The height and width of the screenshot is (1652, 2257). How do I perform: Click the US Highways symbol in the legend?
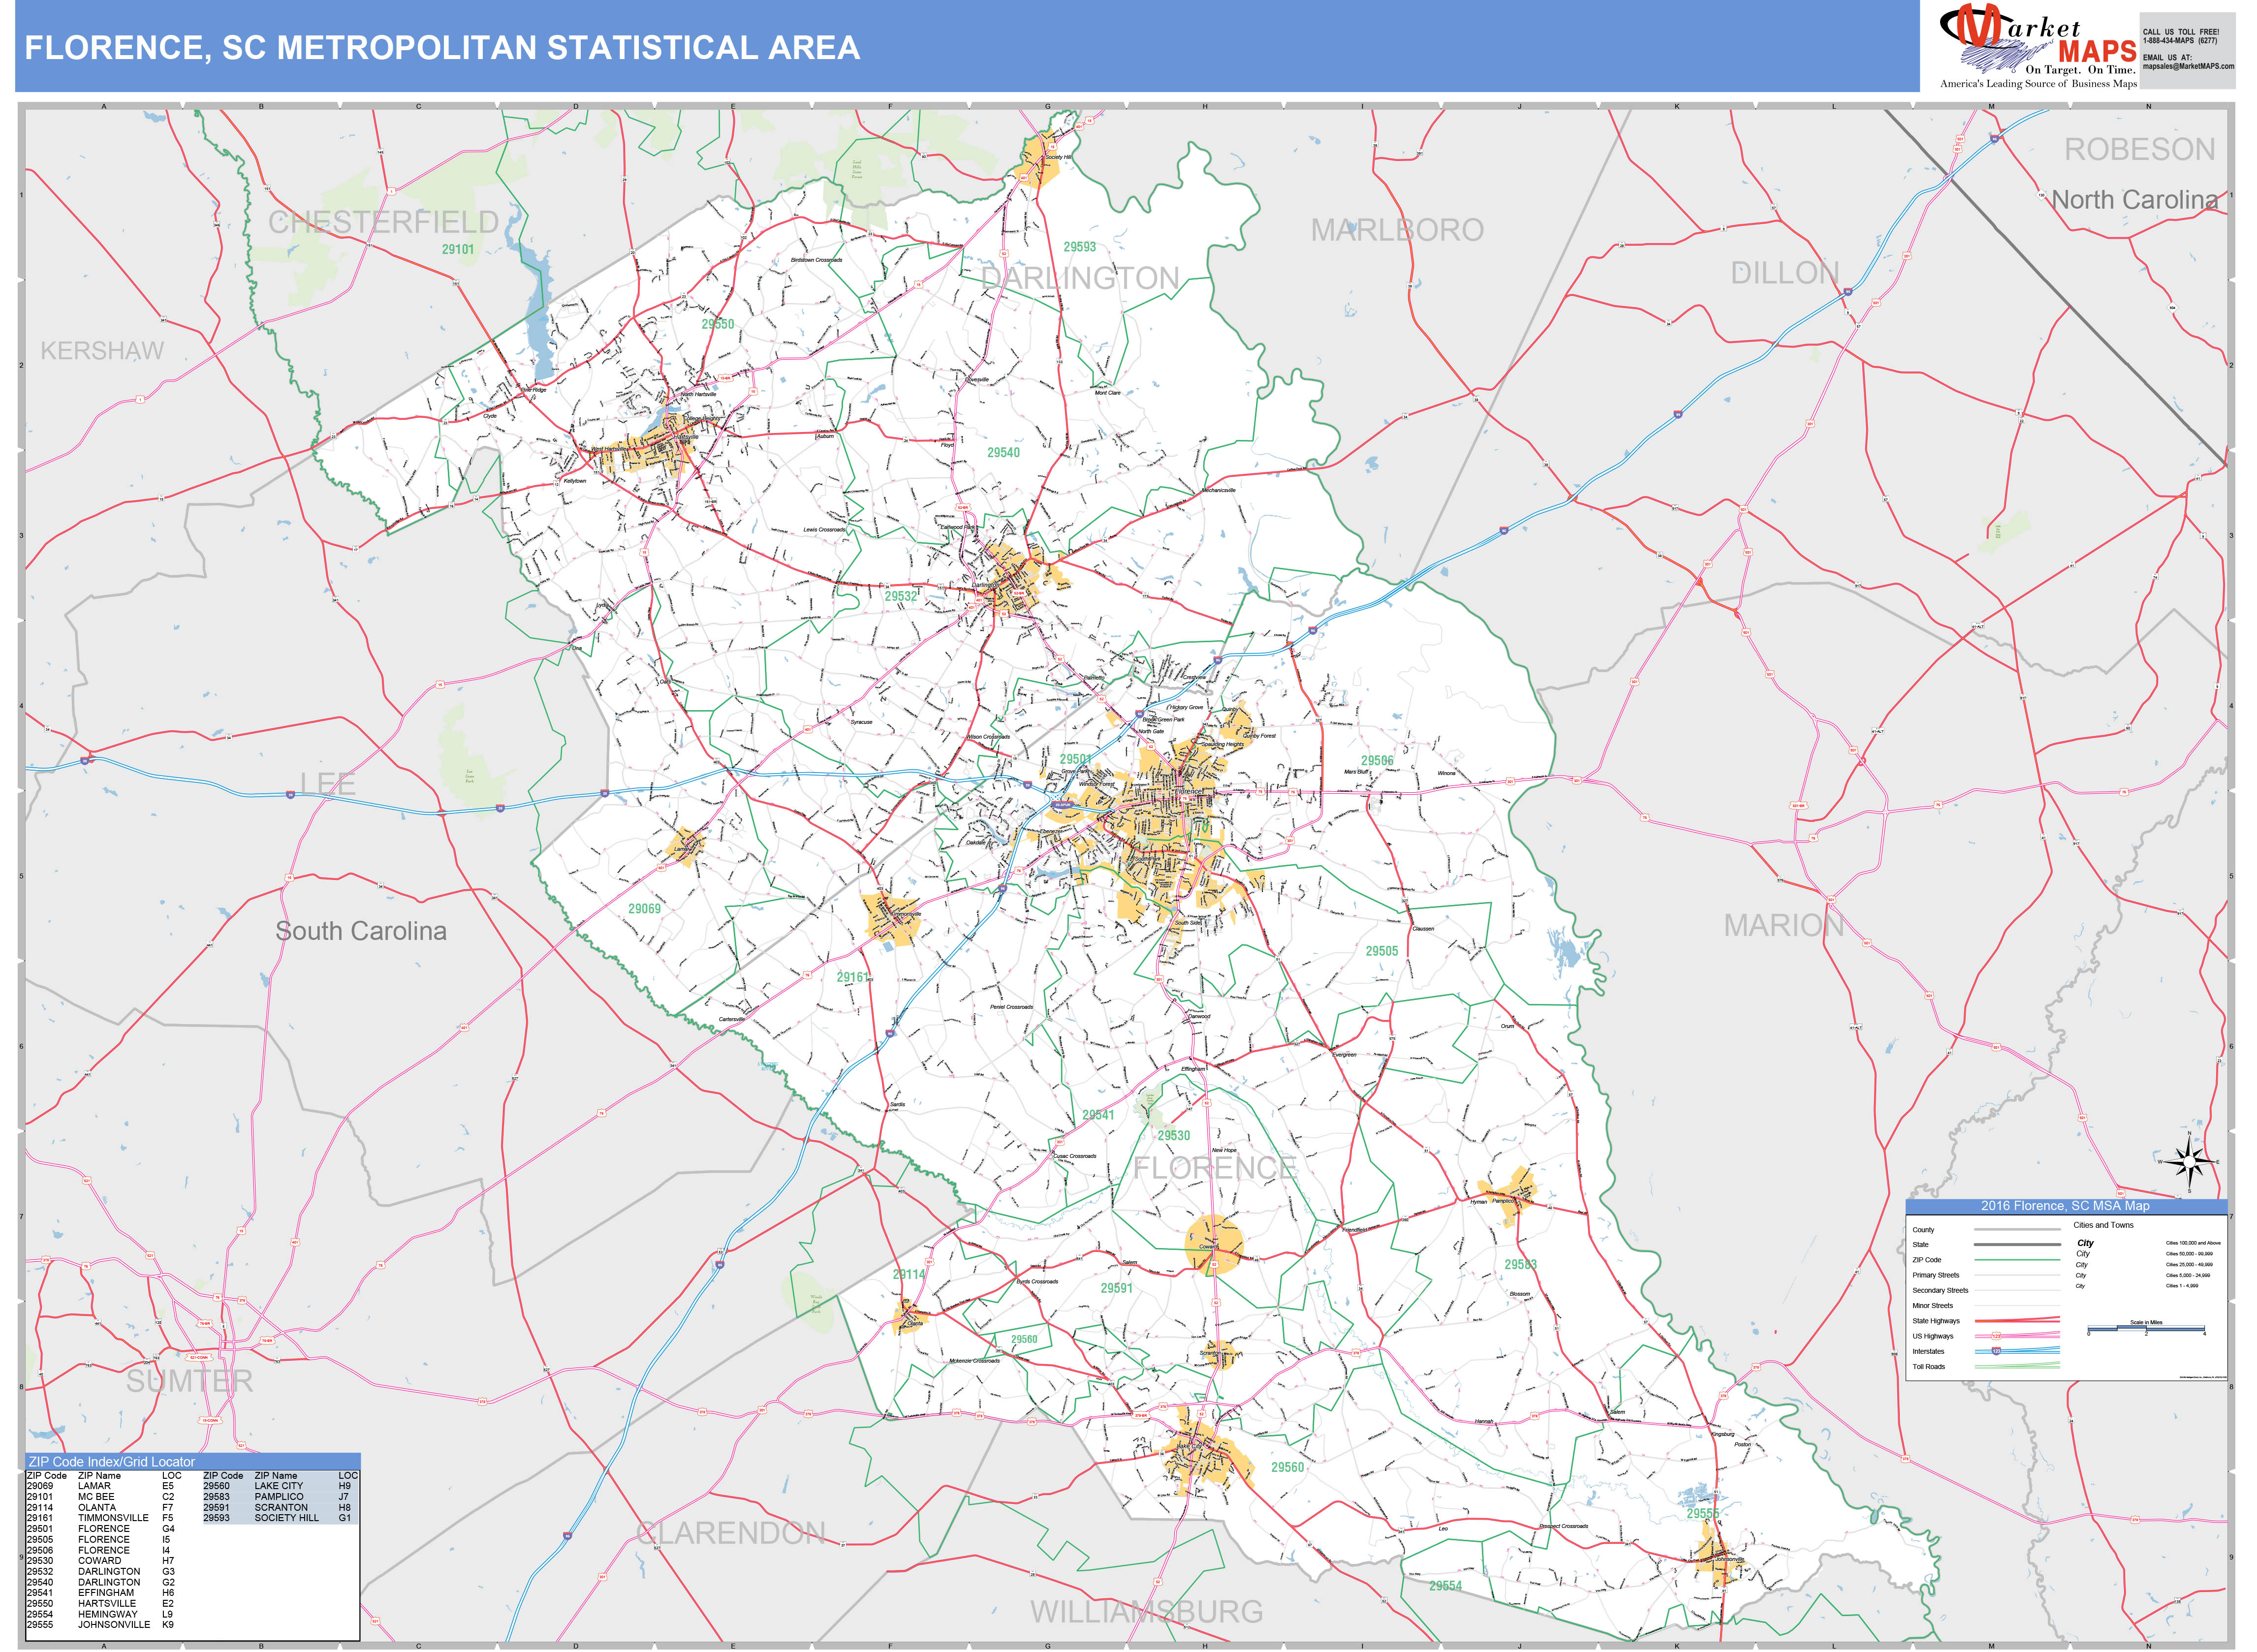click(x=1996, y=1336)
